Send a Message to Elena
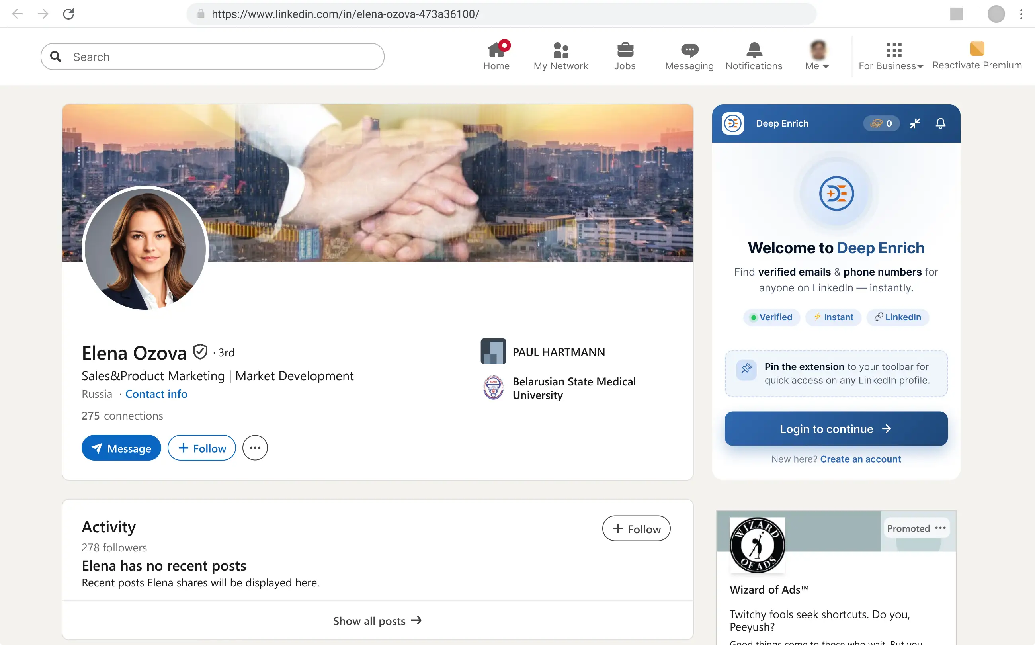 click(x=121, y=448)
